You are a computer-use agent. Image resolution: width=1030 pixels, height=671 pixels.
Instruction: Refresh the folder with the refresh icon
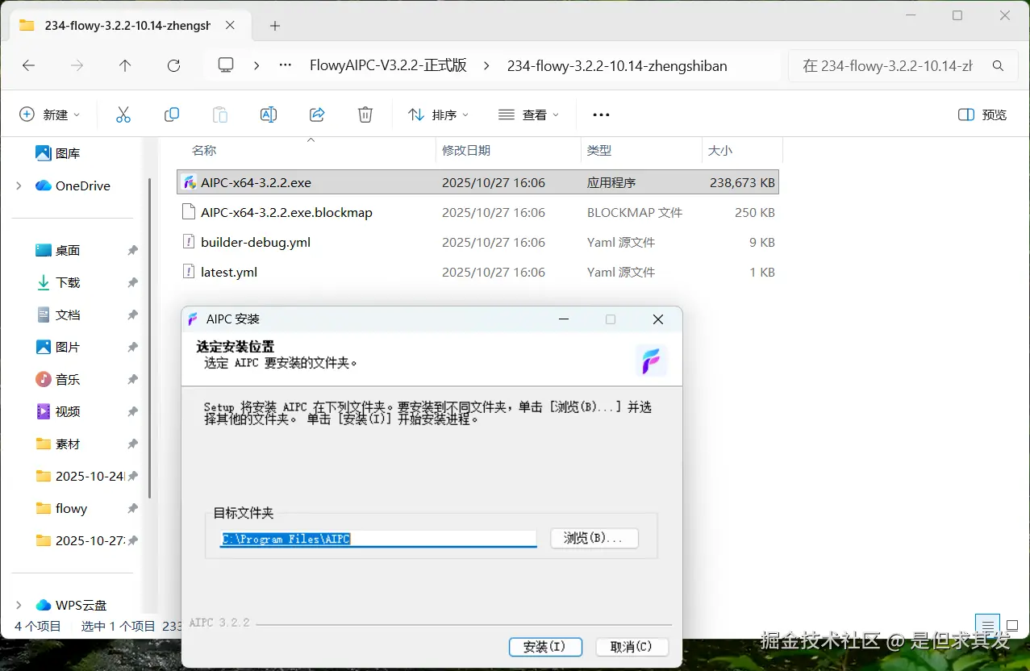[x=173, y=66]
